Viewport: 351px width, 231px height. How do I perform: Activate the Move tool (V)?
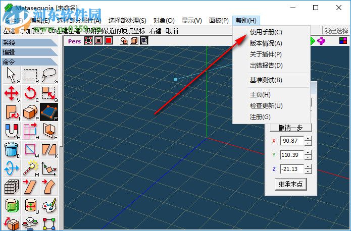tap(12, 93)
